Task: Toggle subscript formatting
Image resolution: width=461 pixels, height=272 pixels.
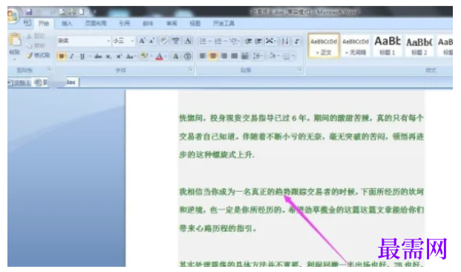Action: 108,56
